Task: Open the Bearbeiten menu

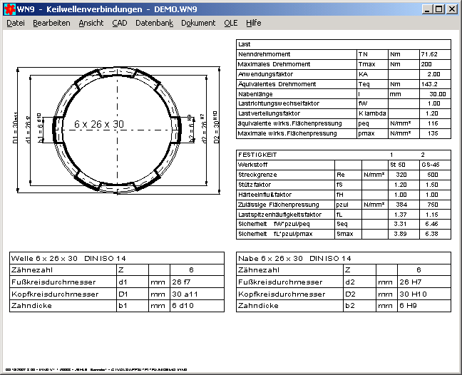Action: click(x=51, y=23)
